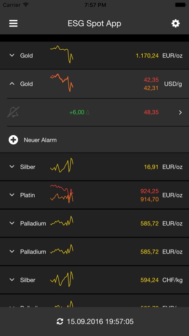Open settings via gear icon

click(x=175, y=23)
